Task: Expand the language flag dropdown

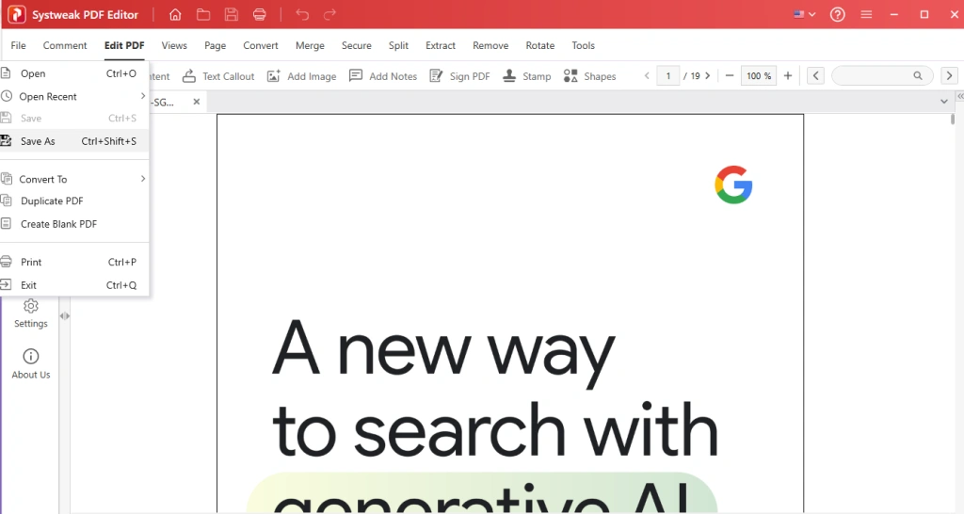Action: click(804, 14)
